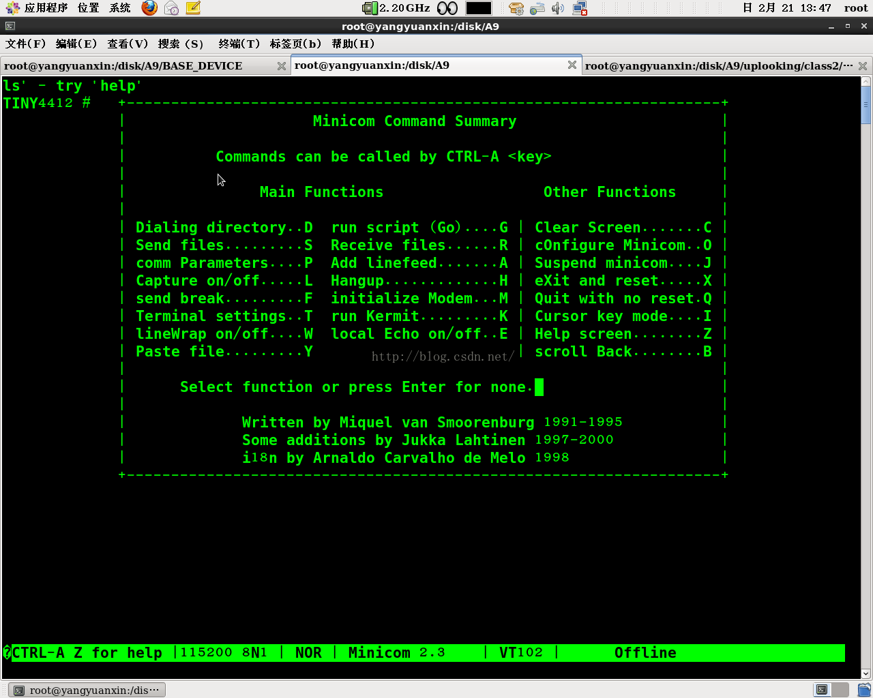Click the terminal scrollbar down arrow
Viewport: 873px width, 698px height.
(866, 673)
